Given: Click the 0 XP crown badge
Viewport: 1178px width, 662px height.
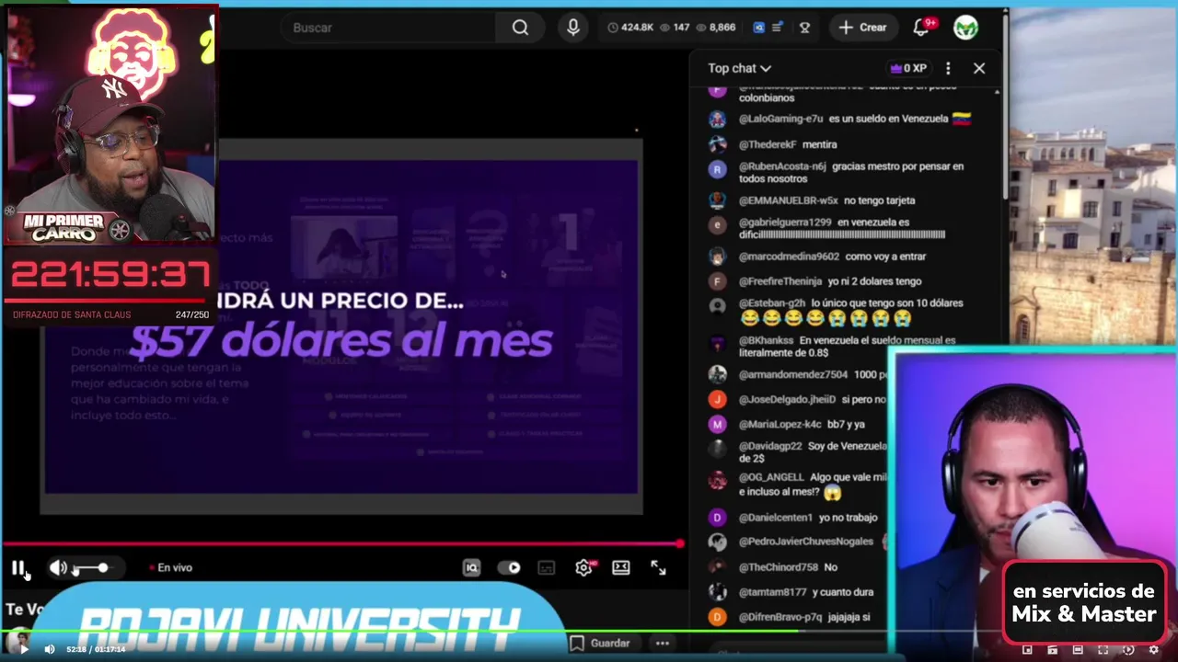Looking at the screenshot, I should pyautogui.click(x=908, y=68).
